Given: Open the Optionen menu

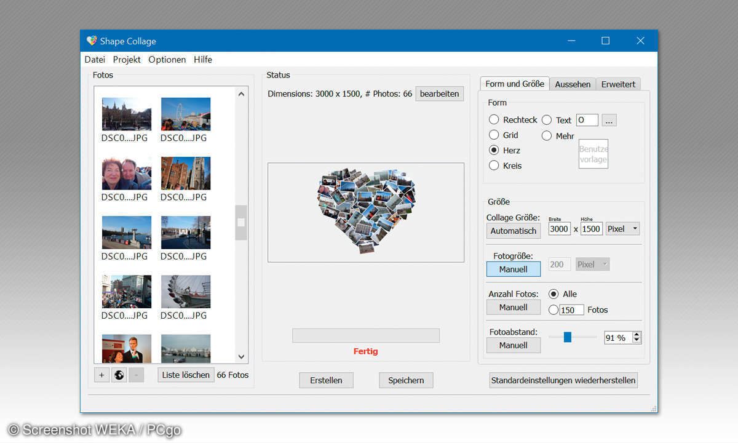Looking at the screenshot, I should coord(167,60).
